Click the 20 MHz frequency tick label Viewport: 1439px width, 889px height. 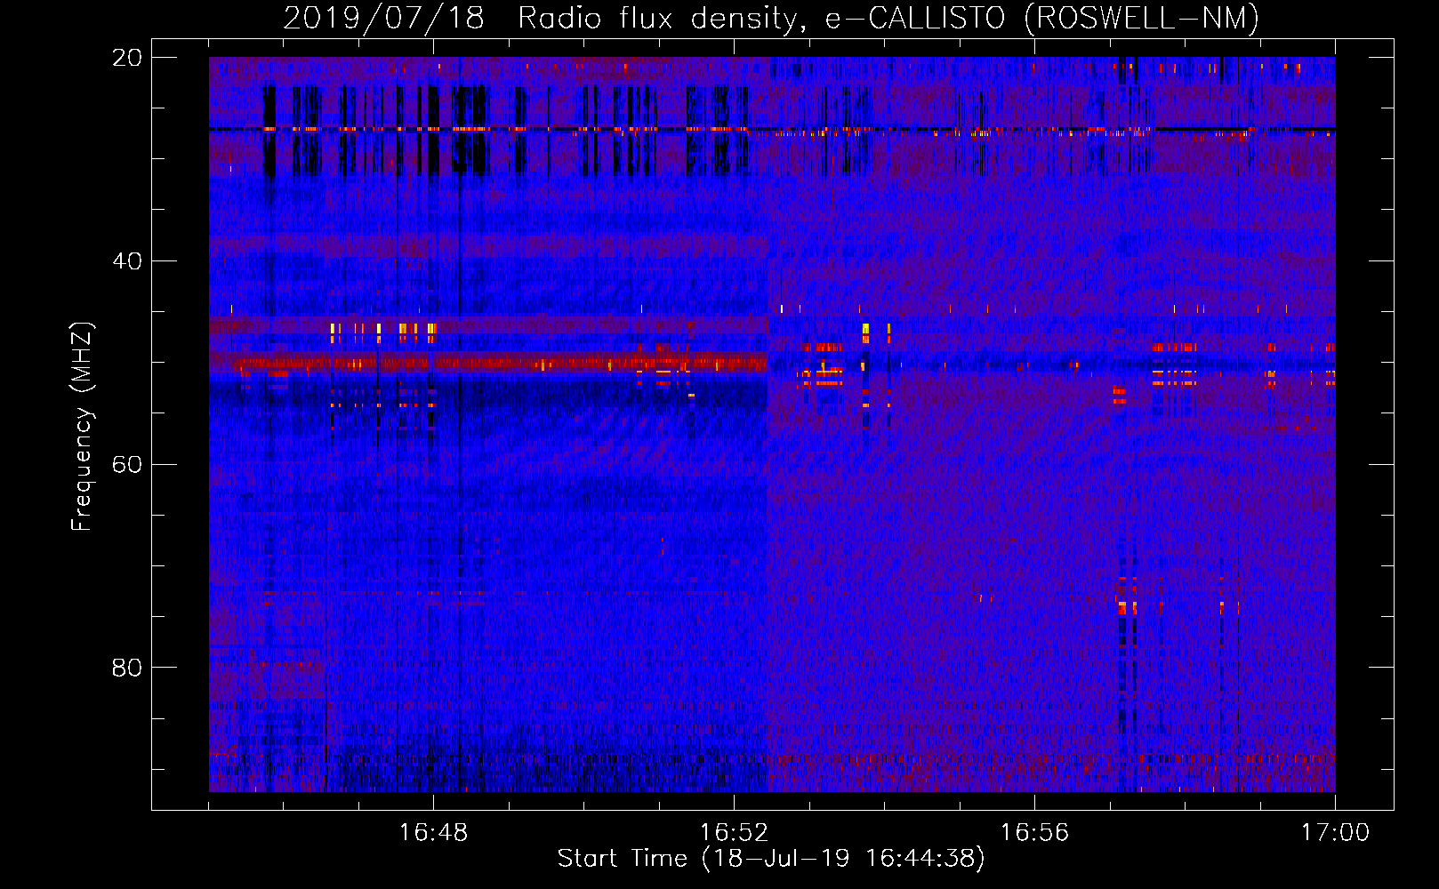[x=126, y=58]
